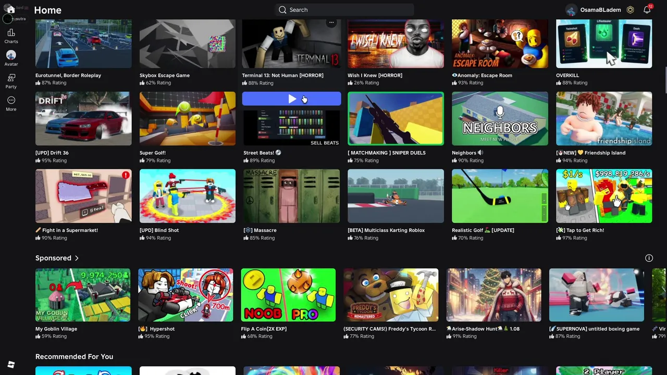Screen dimensions: 667x375
Task: Click the OsamaBLadem avatar picture
Action: tap(571, 10)
